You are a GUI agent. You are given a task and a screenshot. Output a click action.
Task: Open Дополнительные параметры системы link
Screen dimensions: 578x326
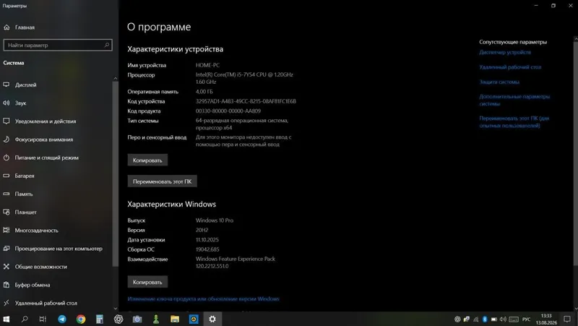pyautogui.click(x=514, y=100)
